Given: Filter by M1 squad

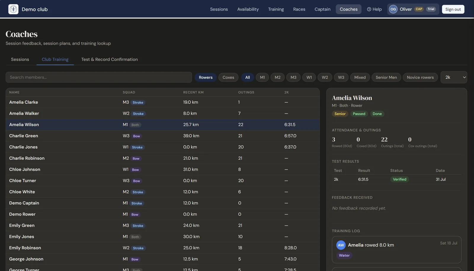Looking at the screenshot, I should [262, 78].
